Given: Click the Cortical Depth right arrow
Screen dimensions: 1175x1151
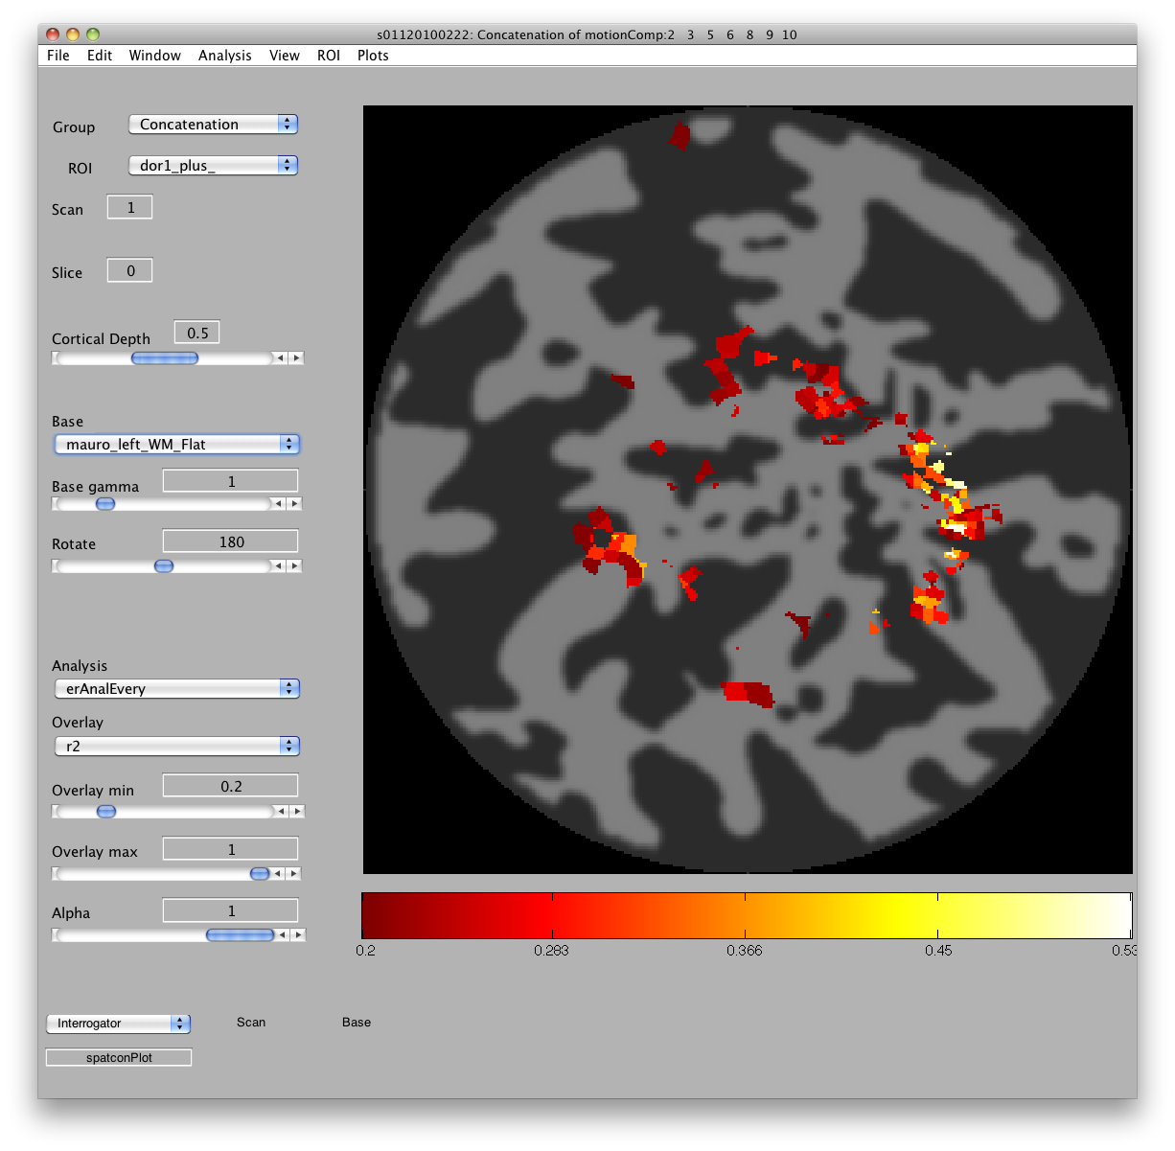Looking at the screenshot, I should (x=297, y=358).
